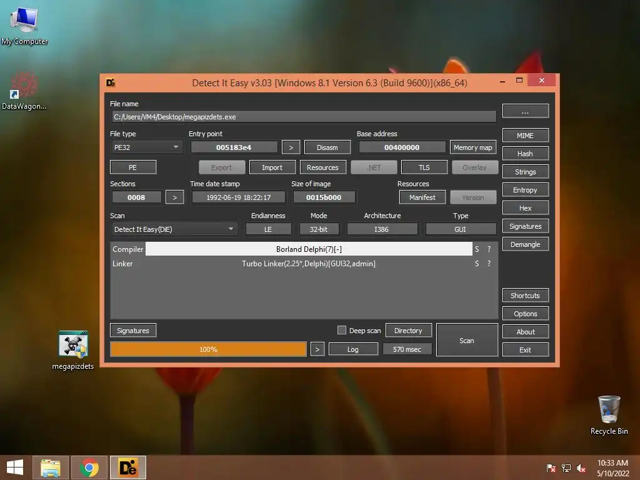Select the Turbo Linker result row

point(309,264)
